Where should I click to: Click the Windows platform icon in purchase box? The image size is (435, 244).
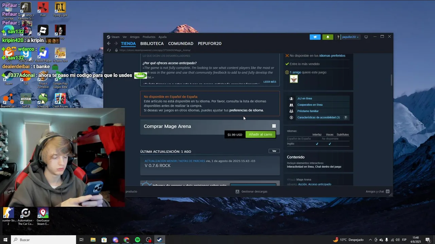pos(274,126)
